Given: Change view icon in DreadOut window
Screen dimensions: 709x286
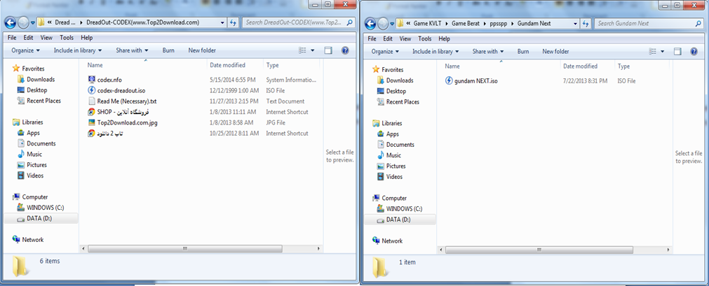Looking at the screenshot, I should pos(303,50).
